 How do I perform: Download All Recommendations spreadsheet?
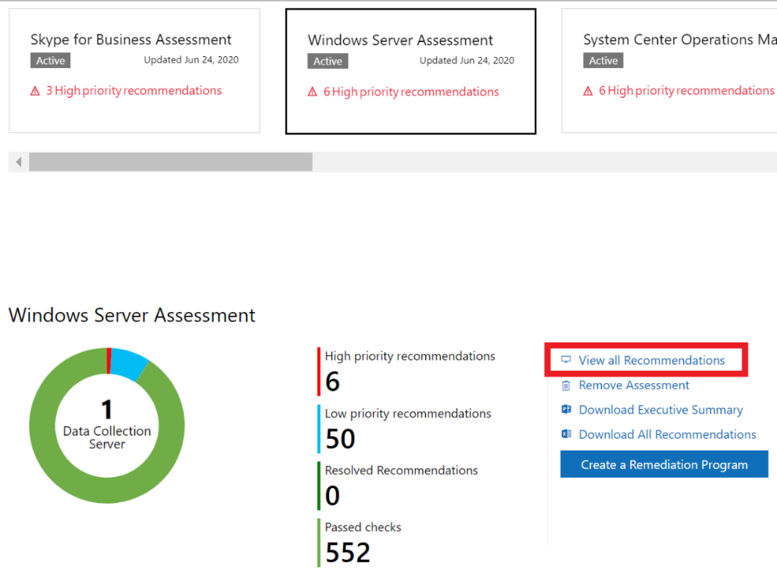[x=667, y=435]
